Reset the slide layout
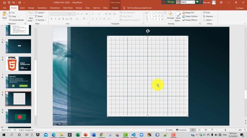The height and width of the screenshot is (138, 247). click(39, 16)
